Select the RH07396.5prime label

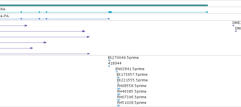point(132,97)
